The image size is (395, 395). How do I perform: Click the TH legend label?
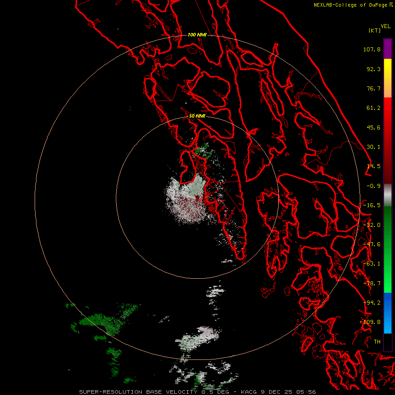coord(377,342)
